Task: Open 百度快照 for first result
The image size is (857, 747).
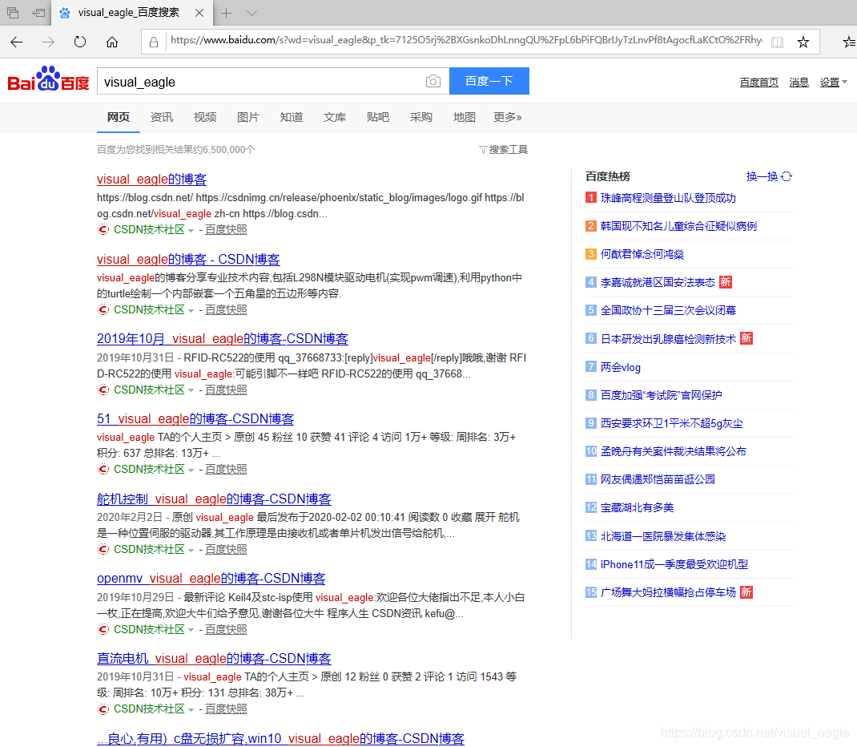Action: coord(226,230)
